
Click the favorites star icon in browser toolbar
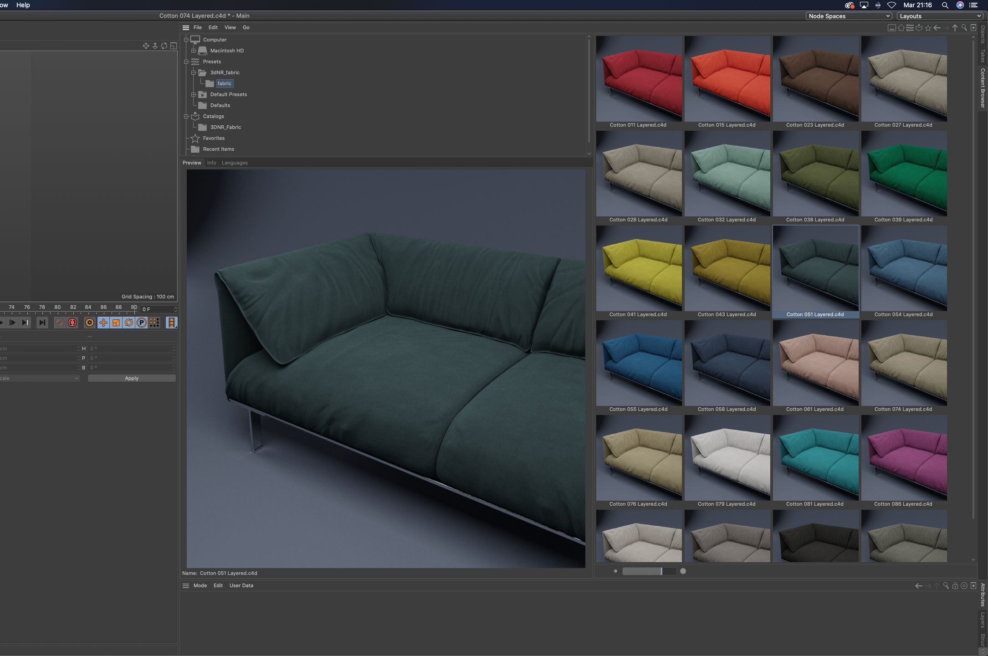(x=928, y=28)
